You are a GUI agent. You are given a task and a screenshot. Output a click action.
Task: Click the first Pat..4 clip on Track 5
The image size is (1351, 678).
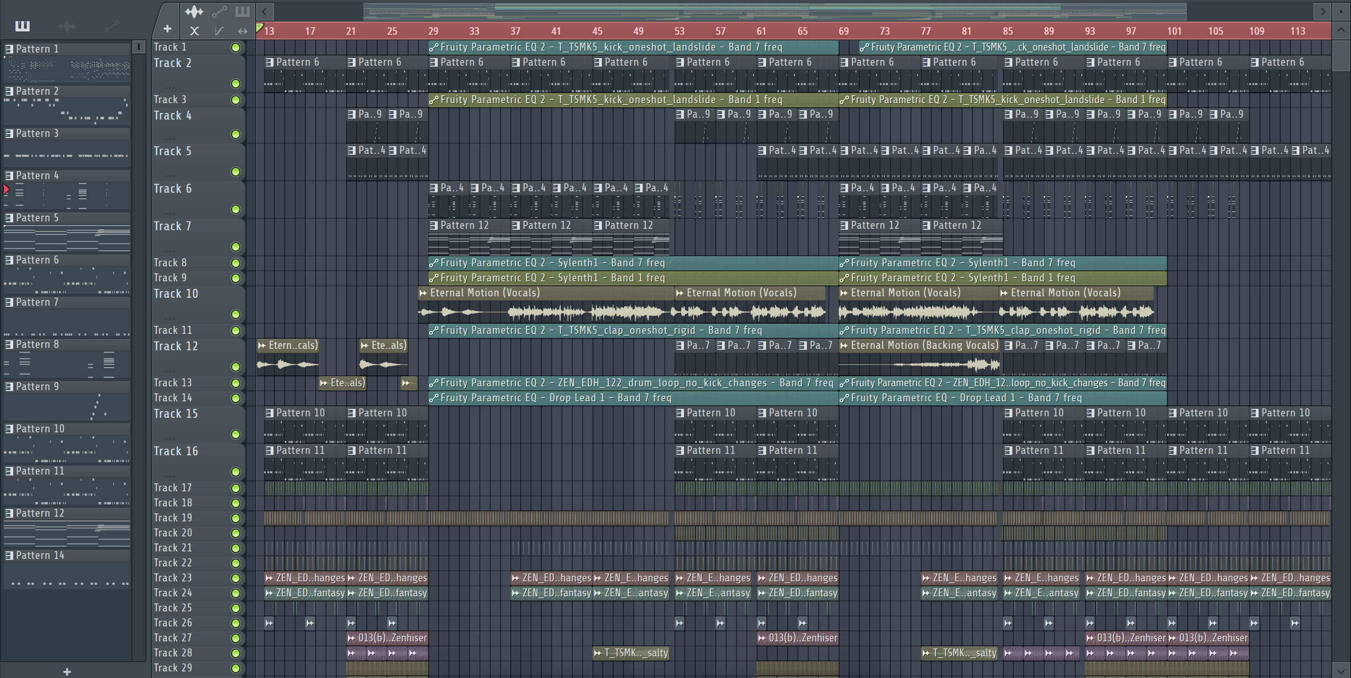[x=366, y=163]
